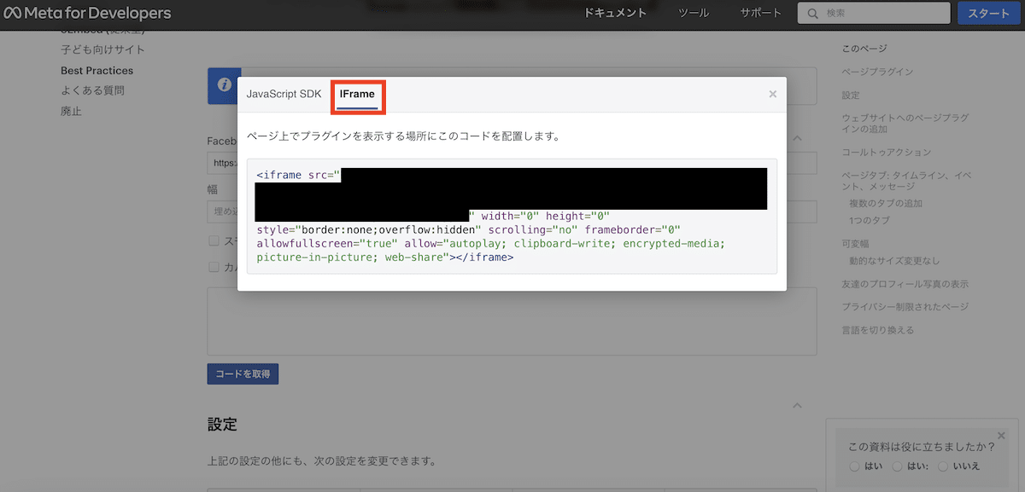This screenshot has width=1025, height=492.
Task: Click the blue スタート button
Action: [x=988, y=14]
